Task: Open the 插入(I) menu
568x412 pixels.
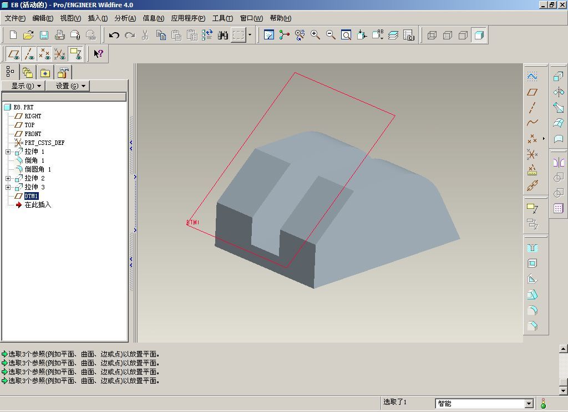Action: click(x=98, y=18)
